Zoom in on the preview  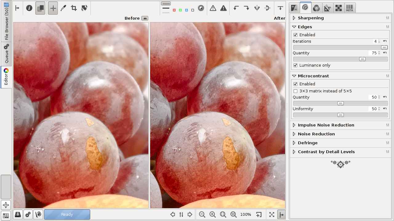click(x=212, y=215)
